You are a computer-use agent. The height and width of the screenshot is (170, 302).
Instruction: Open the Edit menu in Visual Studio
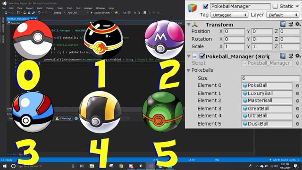pyautogui.click(x=11, y=8)
